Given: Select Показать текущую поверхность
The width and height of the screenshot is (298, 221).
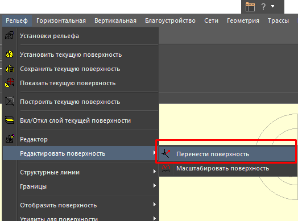Looking at the screenshot, I should 81,83.
